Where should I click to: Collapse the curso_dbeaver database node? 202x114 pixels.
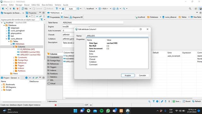click(6, 39)
